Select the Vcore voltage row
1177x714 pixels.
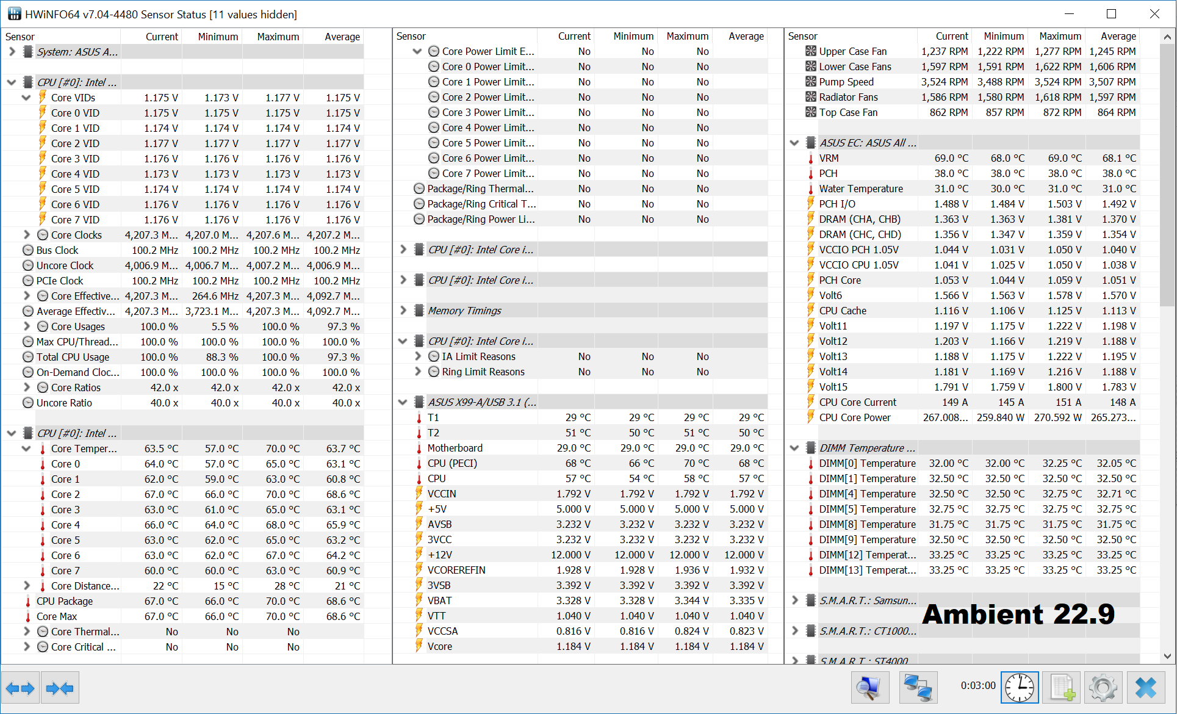point(439,646)
